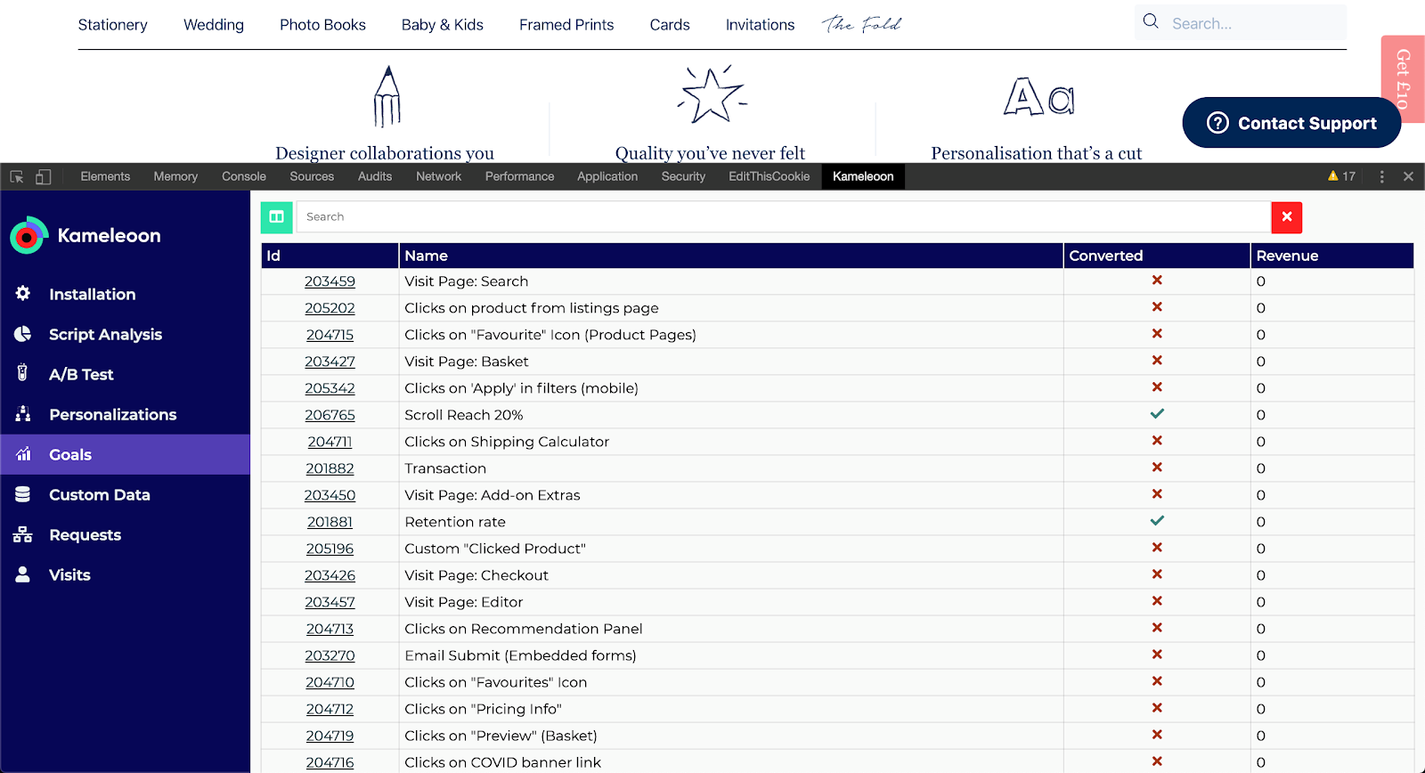Click the pencil illustration on the website

(x=387, y=96)
